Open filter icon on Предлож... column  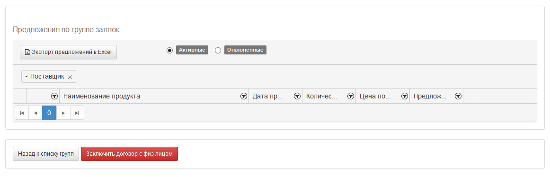point(458,97)
